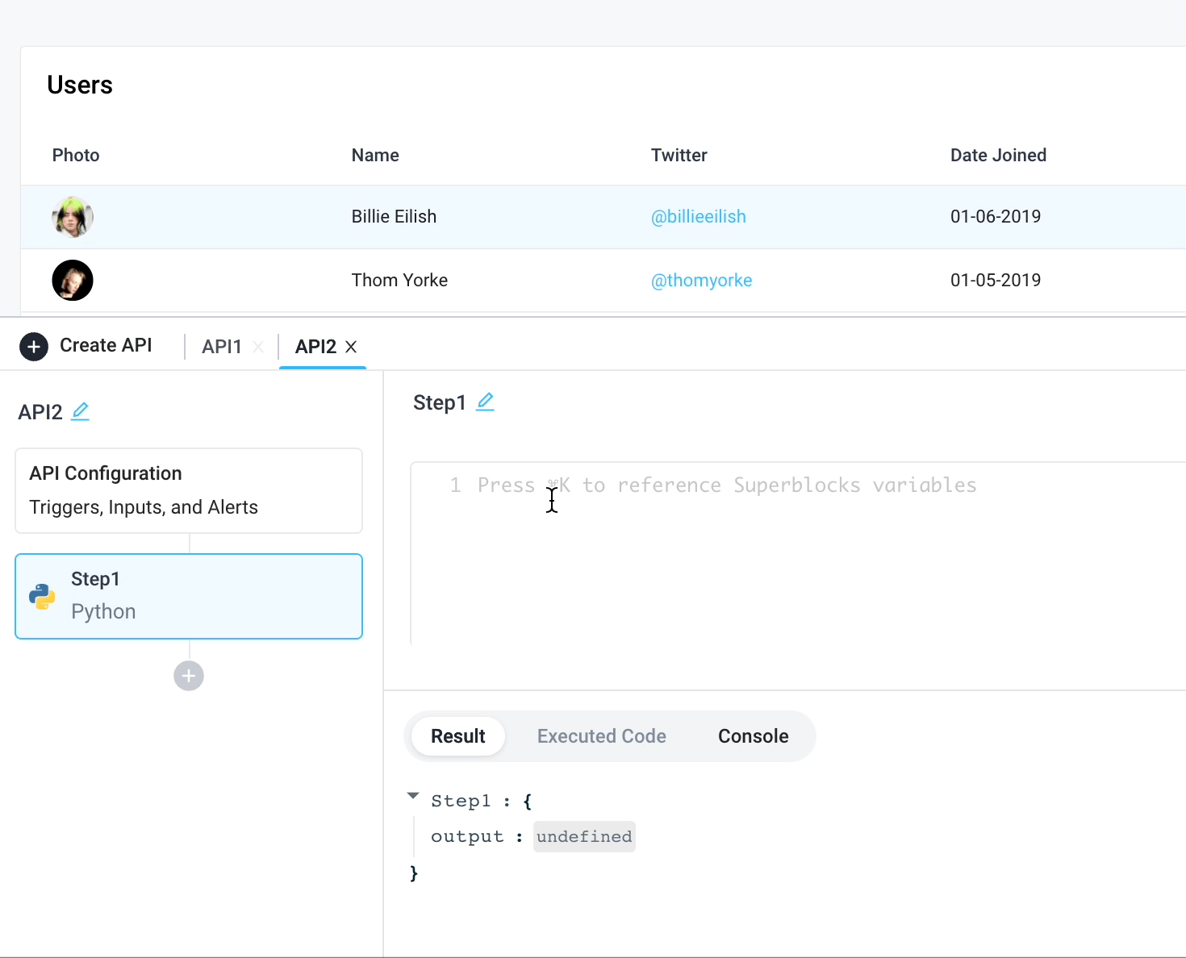Rename Step1 using the pencil icon
Screen dimensions: 1186x958
tap(485, 402)
